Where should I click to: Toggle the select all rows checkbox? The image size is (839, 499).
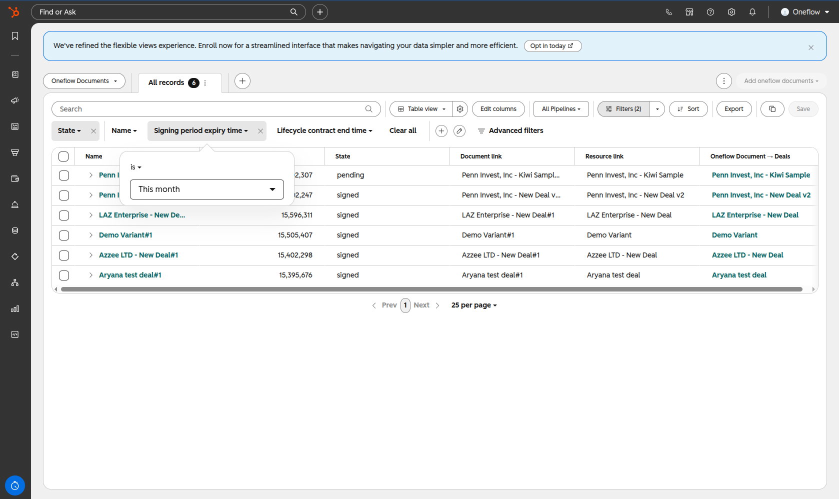pos(63,156)
